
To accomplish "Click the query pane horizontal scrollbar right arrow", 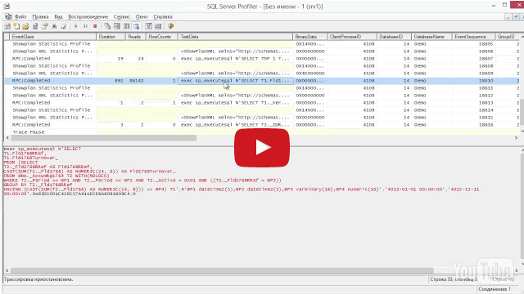I will [x=516, y=270].
